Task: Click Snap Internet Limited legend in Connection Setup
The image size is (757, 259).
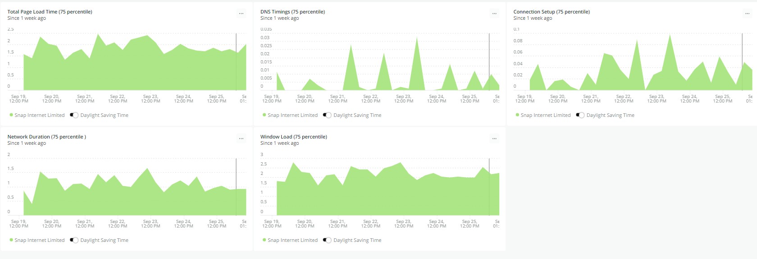Action: coord(545,115)
